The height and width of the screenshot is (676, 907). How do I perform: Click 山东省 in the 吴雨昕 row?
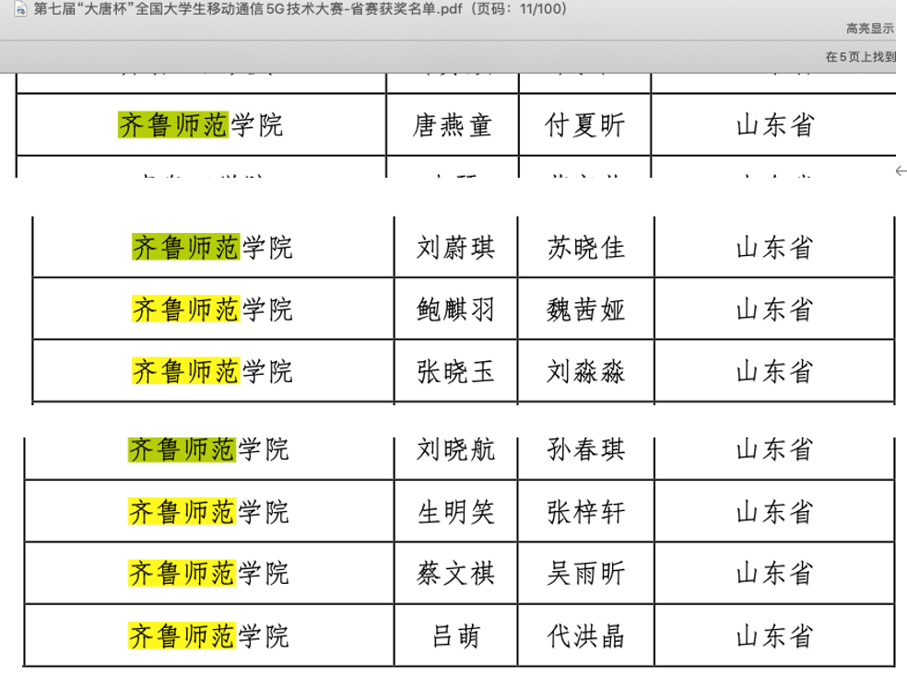point(774,574)
